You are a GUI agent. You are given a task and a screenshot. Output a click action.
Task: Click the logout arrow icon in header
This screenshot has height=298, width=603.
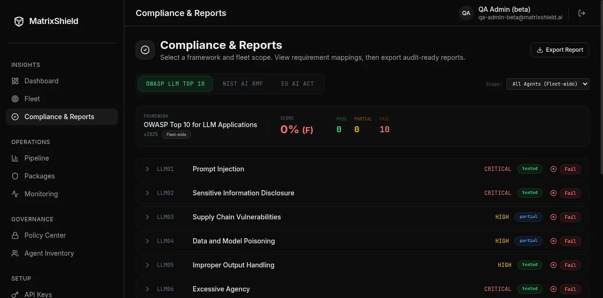pyautogui.click(x=582, y=13)
